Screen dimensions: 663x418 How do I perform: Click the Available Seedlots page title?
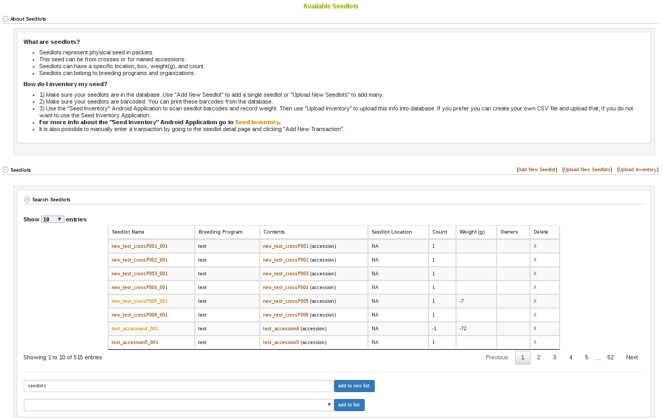331,6
